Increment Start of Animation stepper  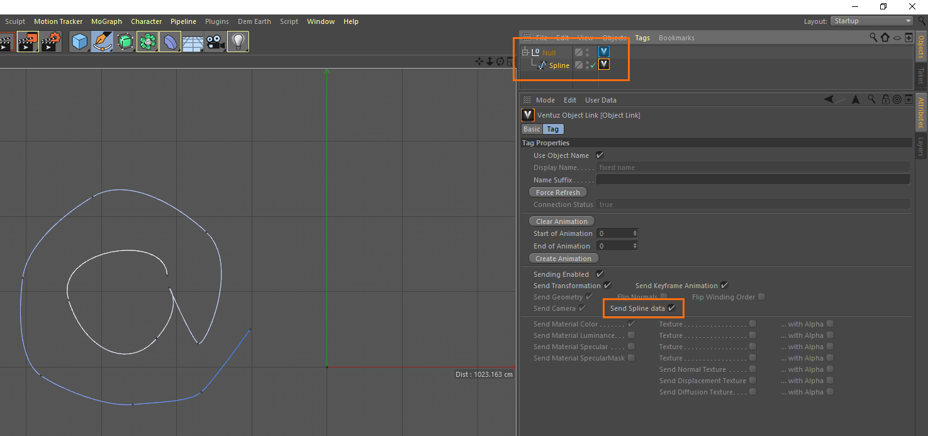pyautogui.click(x=635, y=232)
